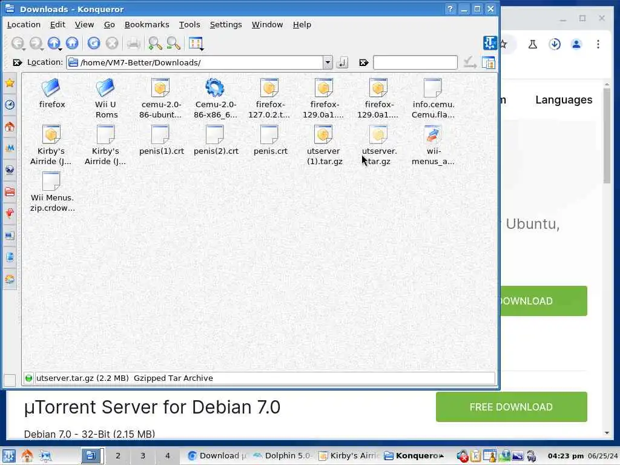The image size is (620, 465).
Task: Click the taskbar home folder icon
Action: click(x=27, y=456)
